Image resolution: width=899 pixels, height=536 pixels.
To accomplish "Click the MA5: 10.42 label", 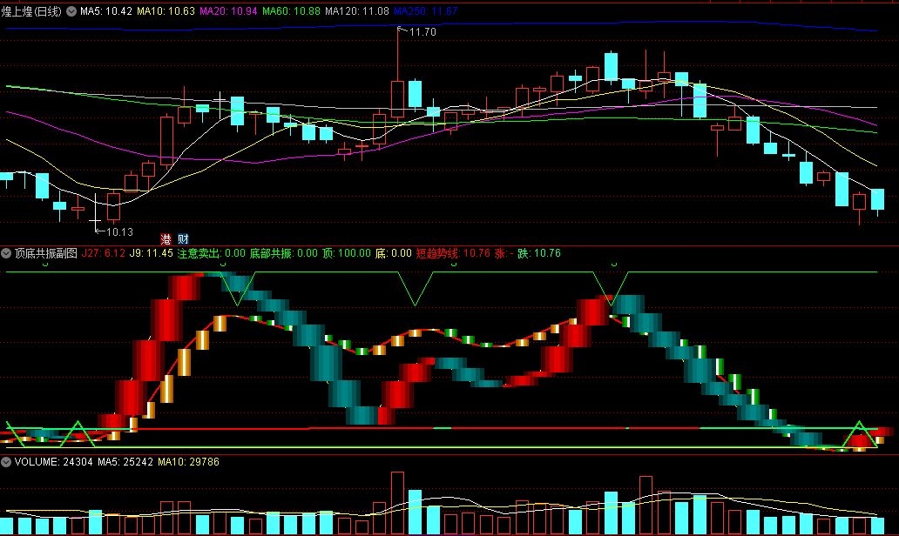I will pyautogui.click(x=106, y=11).
